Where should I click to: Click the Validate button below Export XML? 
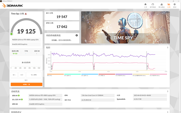coord(26,80)
